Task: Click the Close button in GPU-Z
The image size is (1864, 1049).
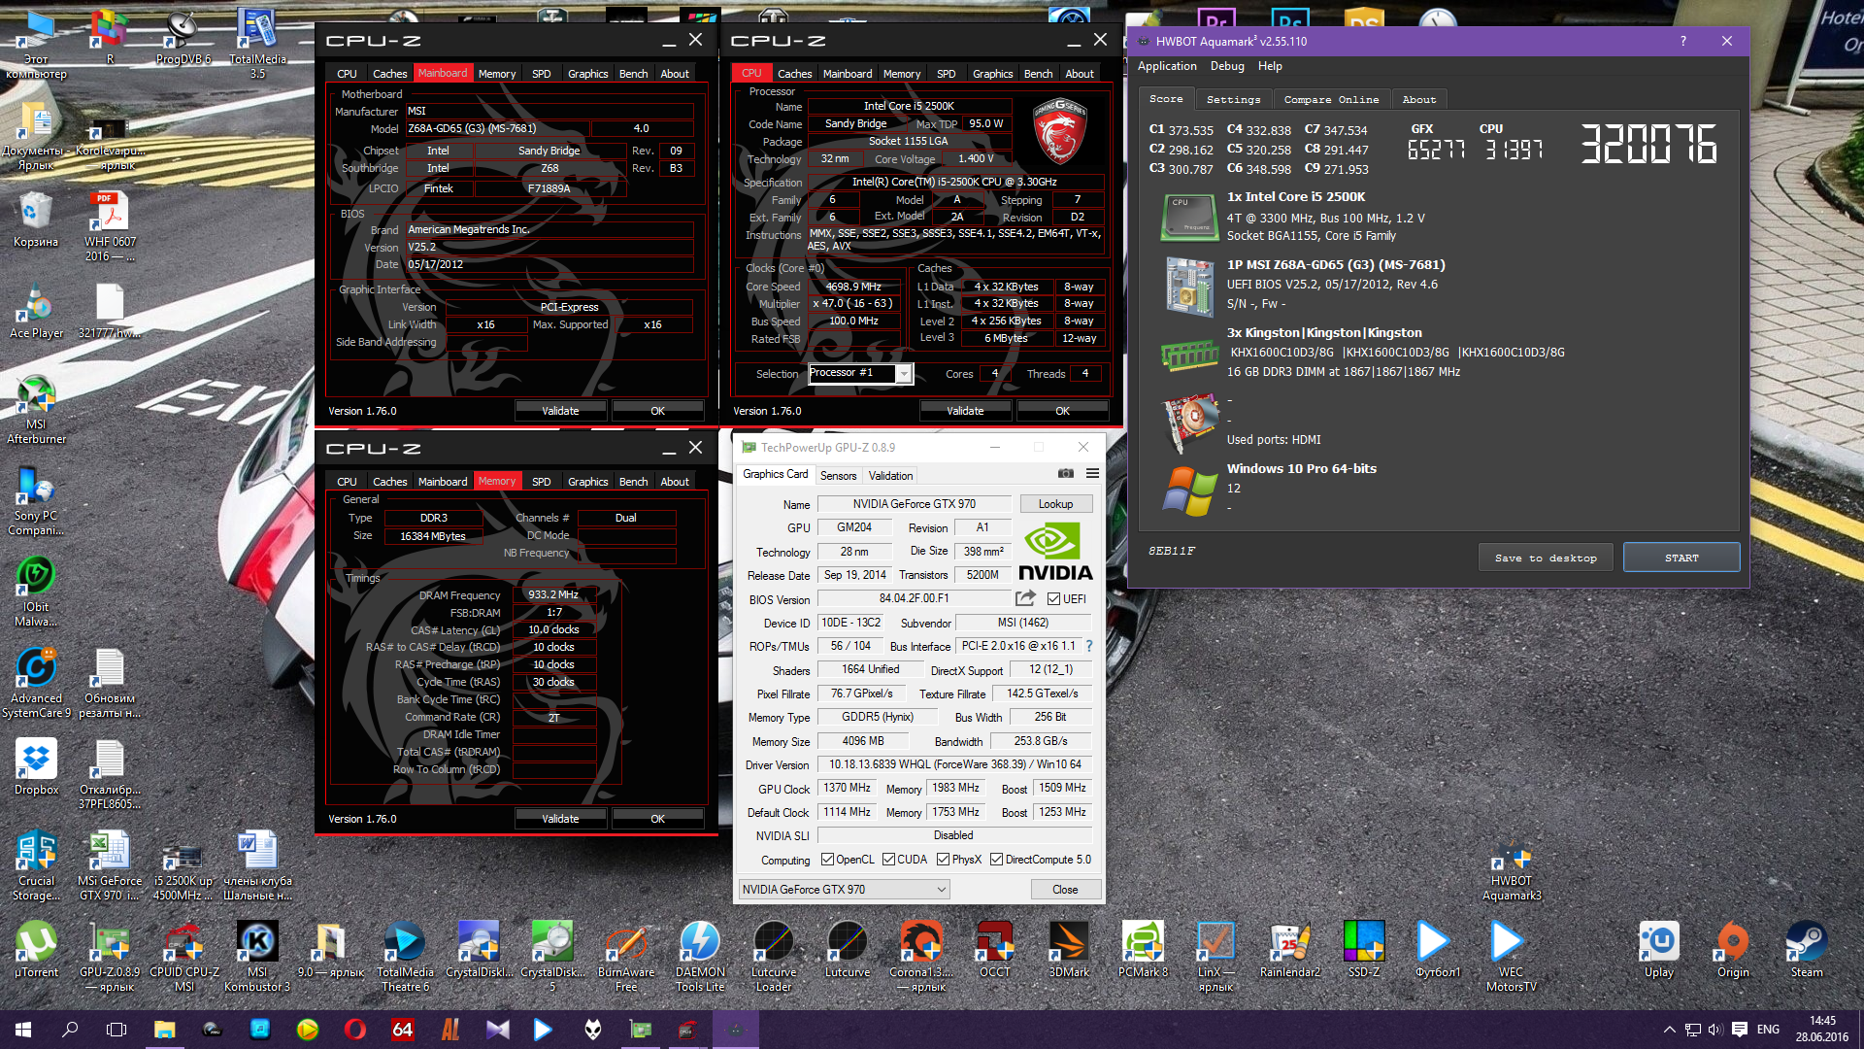Action: (1065, 890)
